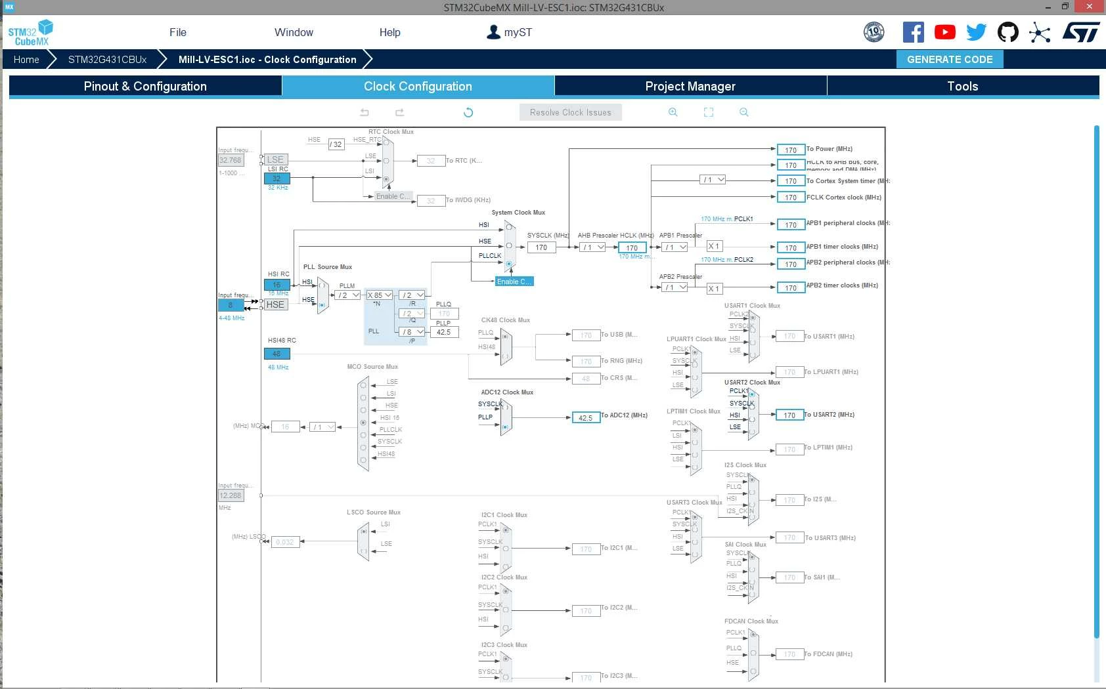Click the STM32G431CBUx breadcrumb
The image size is (1106, 689).
click(107, 59)
